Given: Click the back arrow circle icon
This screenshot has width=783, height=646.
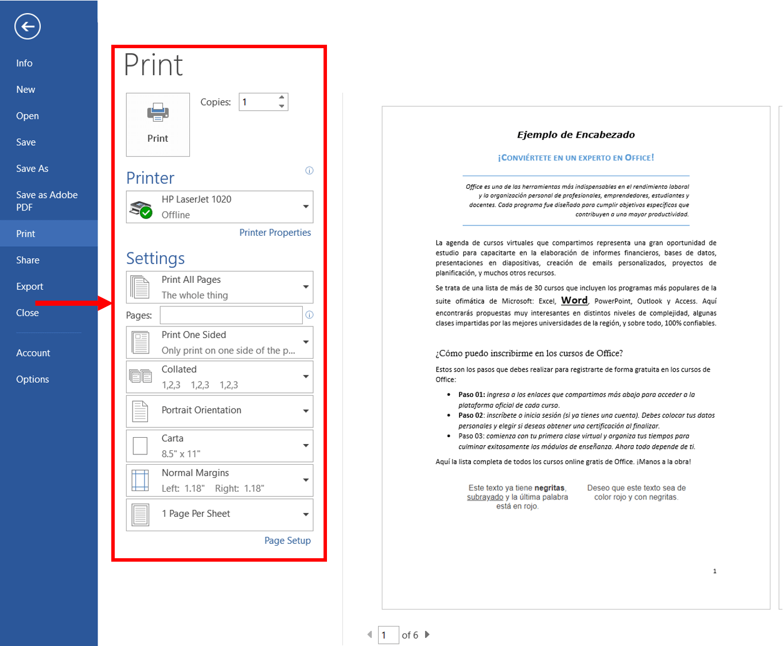Looking at the screenshot, I should point(28,26).
